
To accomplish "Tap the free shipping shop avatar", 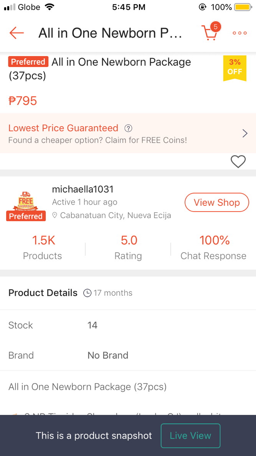I will click(26, 206).
